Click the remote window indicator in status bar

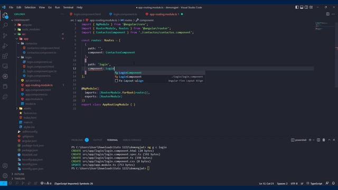4,184
